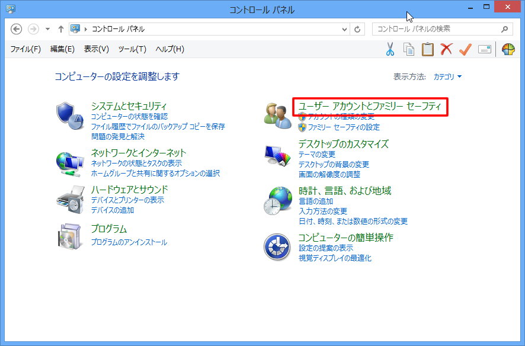Click the Back navigation arrow

point(17,29)
